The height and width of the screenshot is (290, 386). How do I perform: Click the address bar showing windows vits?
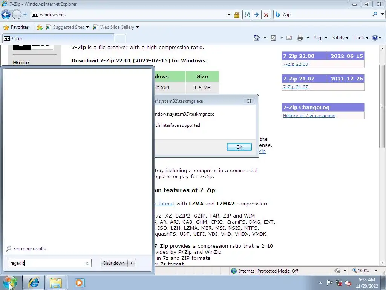click(x=128, y=15)
